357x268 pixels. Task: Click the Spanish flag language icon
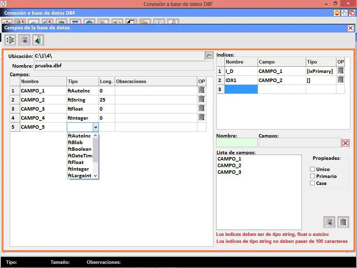click(x=337, y=13)
